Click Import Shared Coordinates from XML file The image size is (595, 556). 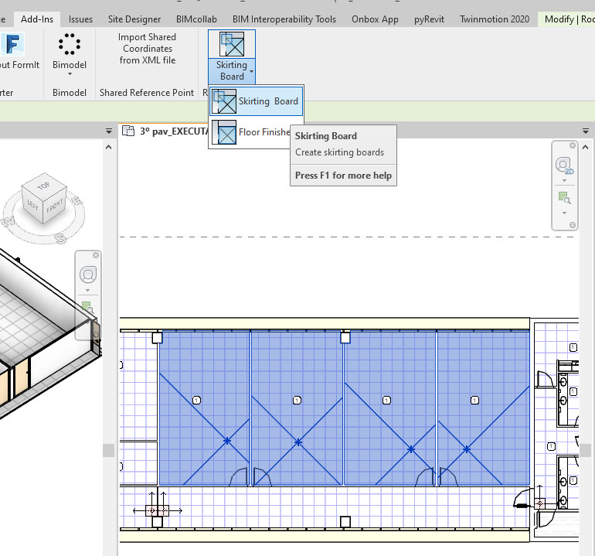pos(148,49)
